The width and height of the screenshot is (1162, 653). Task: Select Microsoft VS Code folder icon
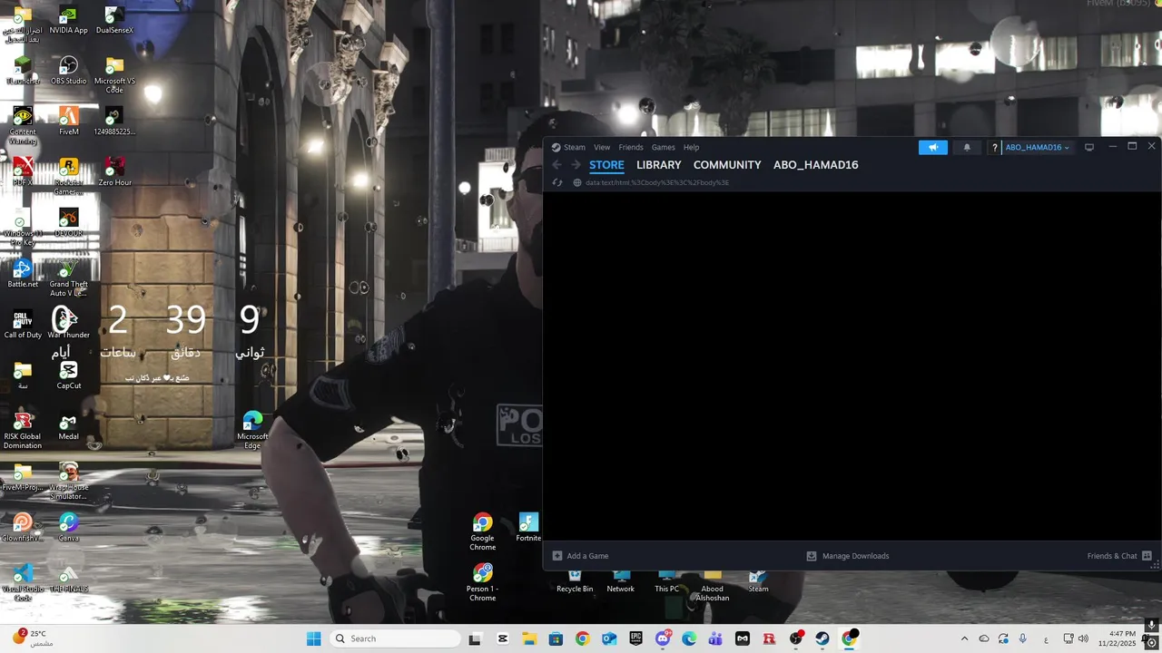[x=114, y=76]
